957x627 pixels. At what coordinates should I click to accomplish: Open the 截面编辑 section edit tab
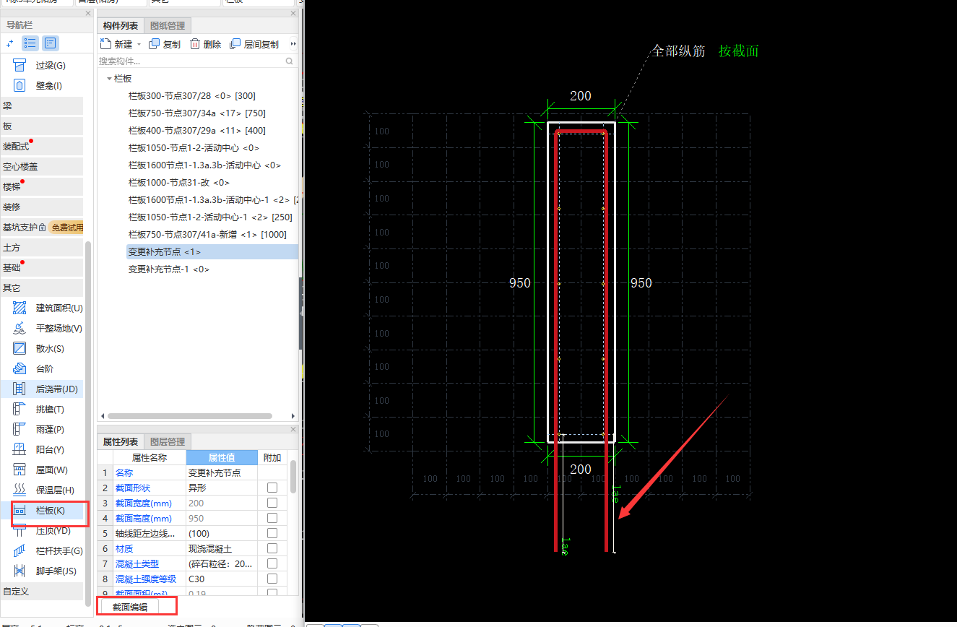coord(130,607)
